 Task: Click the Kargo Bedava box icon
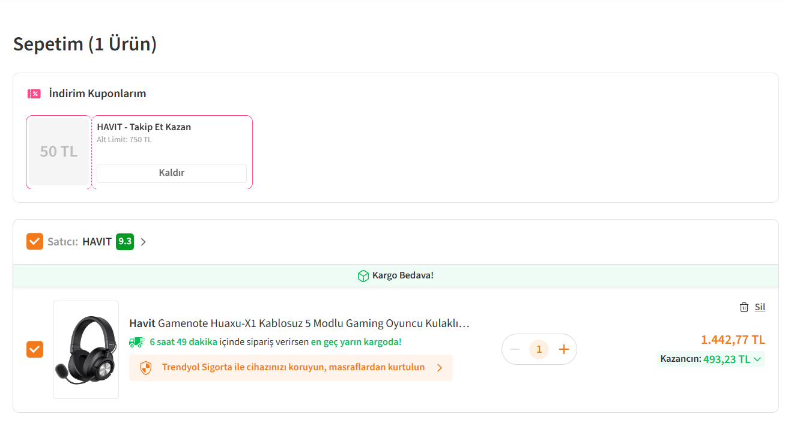tap(363, 275)
